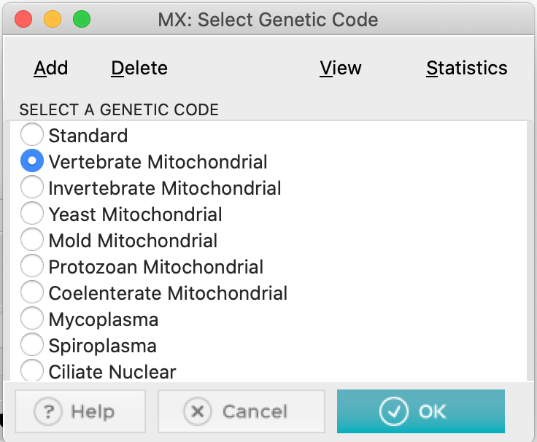537x442 pixels.
Task: Choose the Protozoan Mitochondrial code
Action: [32, 266]
